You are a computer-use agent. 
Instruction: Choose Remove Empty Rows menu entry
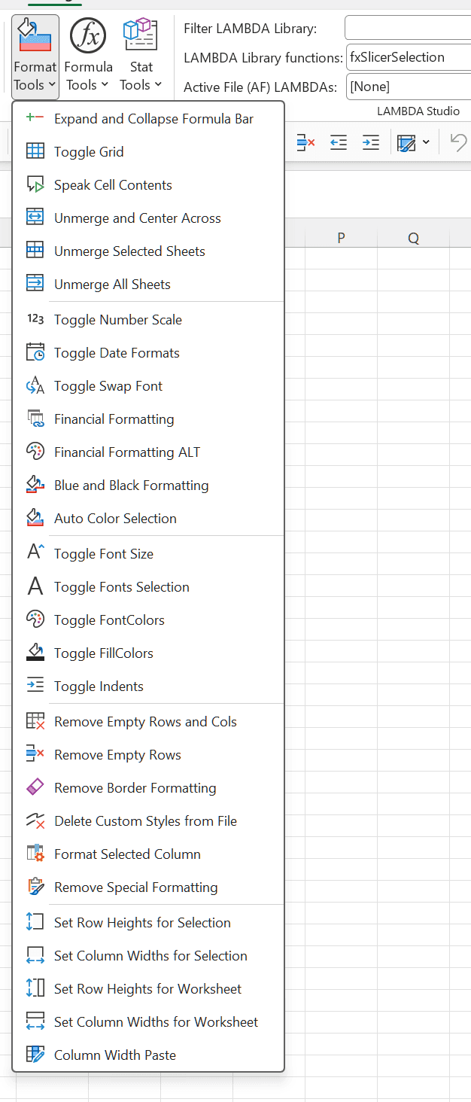tap(148, 755)
